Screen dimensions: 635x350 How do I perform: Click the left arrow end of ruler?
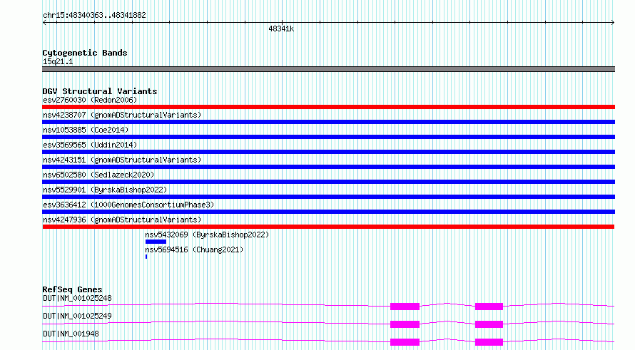coord(44,23)
